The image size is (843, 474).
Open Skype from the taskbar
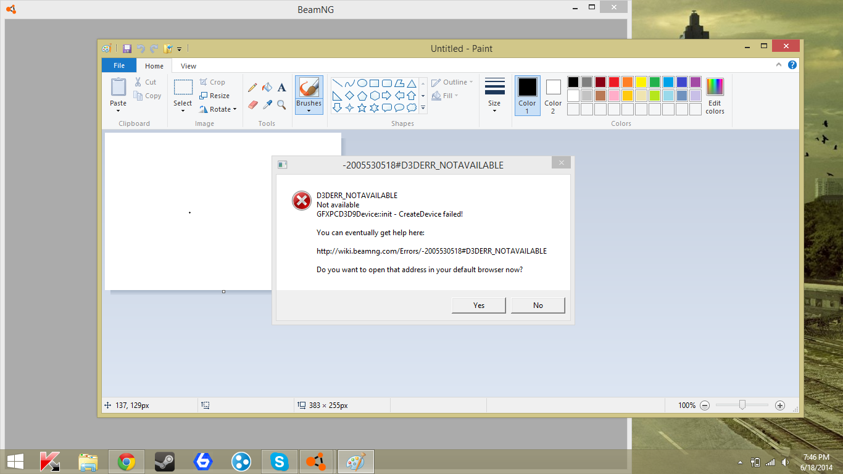coord(280,462)
